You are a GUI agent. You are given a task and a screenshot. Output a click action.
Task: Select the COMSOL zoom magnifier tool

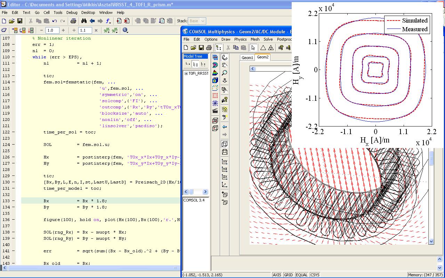(x=225, y=73)
